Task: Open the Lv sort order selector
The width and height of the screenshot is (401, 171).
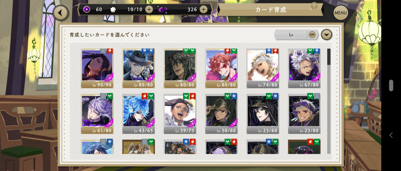Action: (291, 35)
